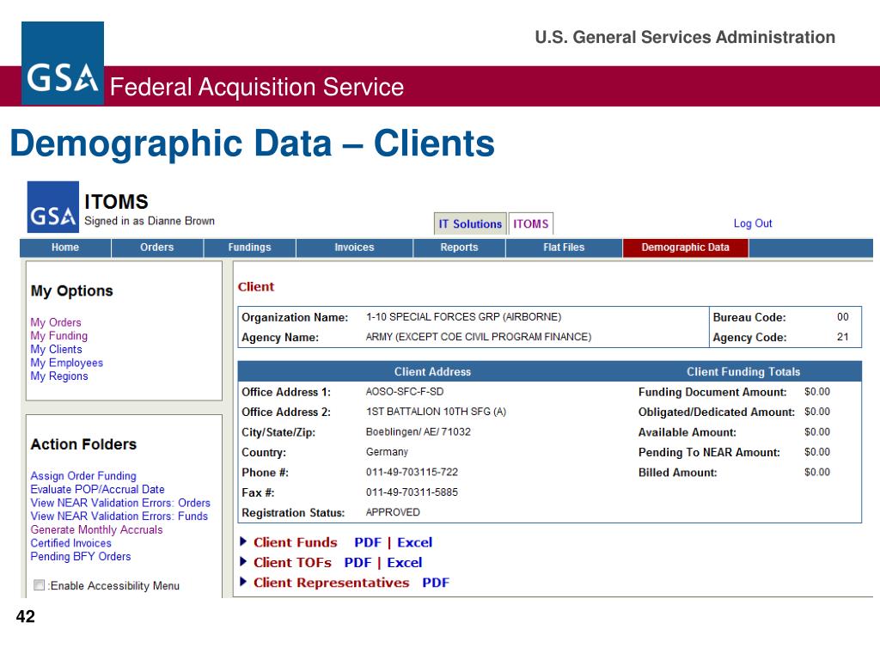Open My Employees link
Viewport: 880px width, 660px height.
[67, 363]
